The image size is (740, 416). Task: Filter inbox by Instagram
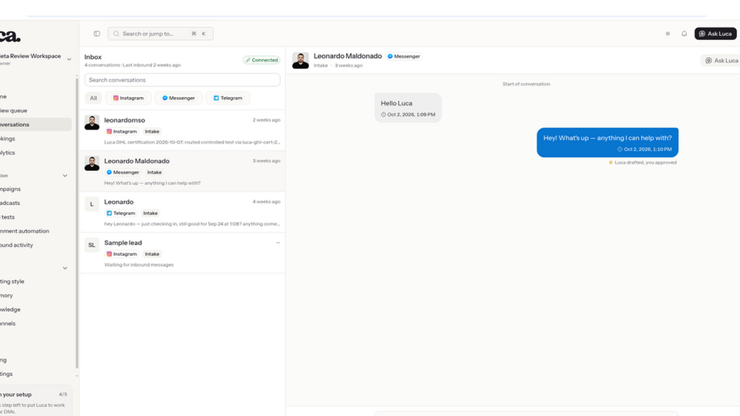(x=129, y=98)
